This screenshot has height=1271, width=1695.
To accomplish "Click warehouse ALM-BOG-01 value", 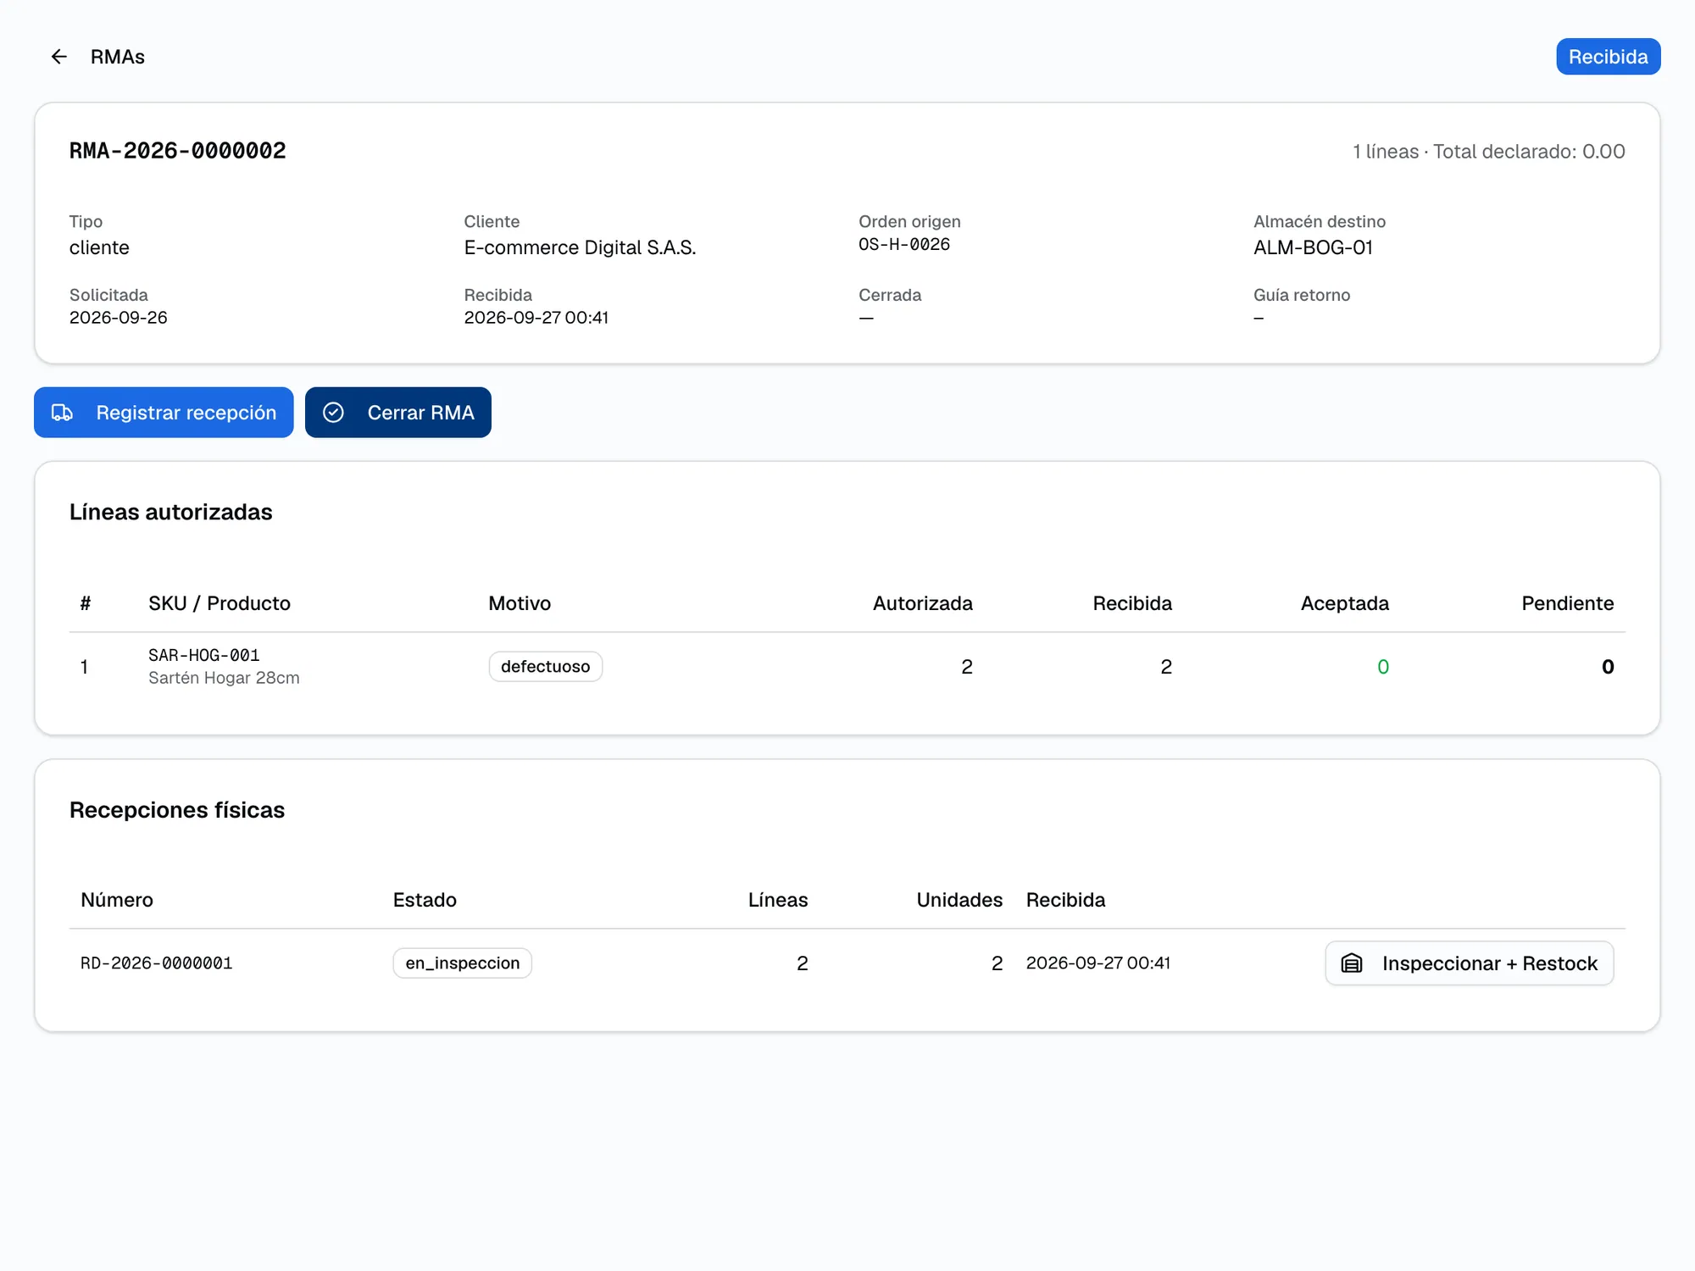I will [x=1313, y=247].
